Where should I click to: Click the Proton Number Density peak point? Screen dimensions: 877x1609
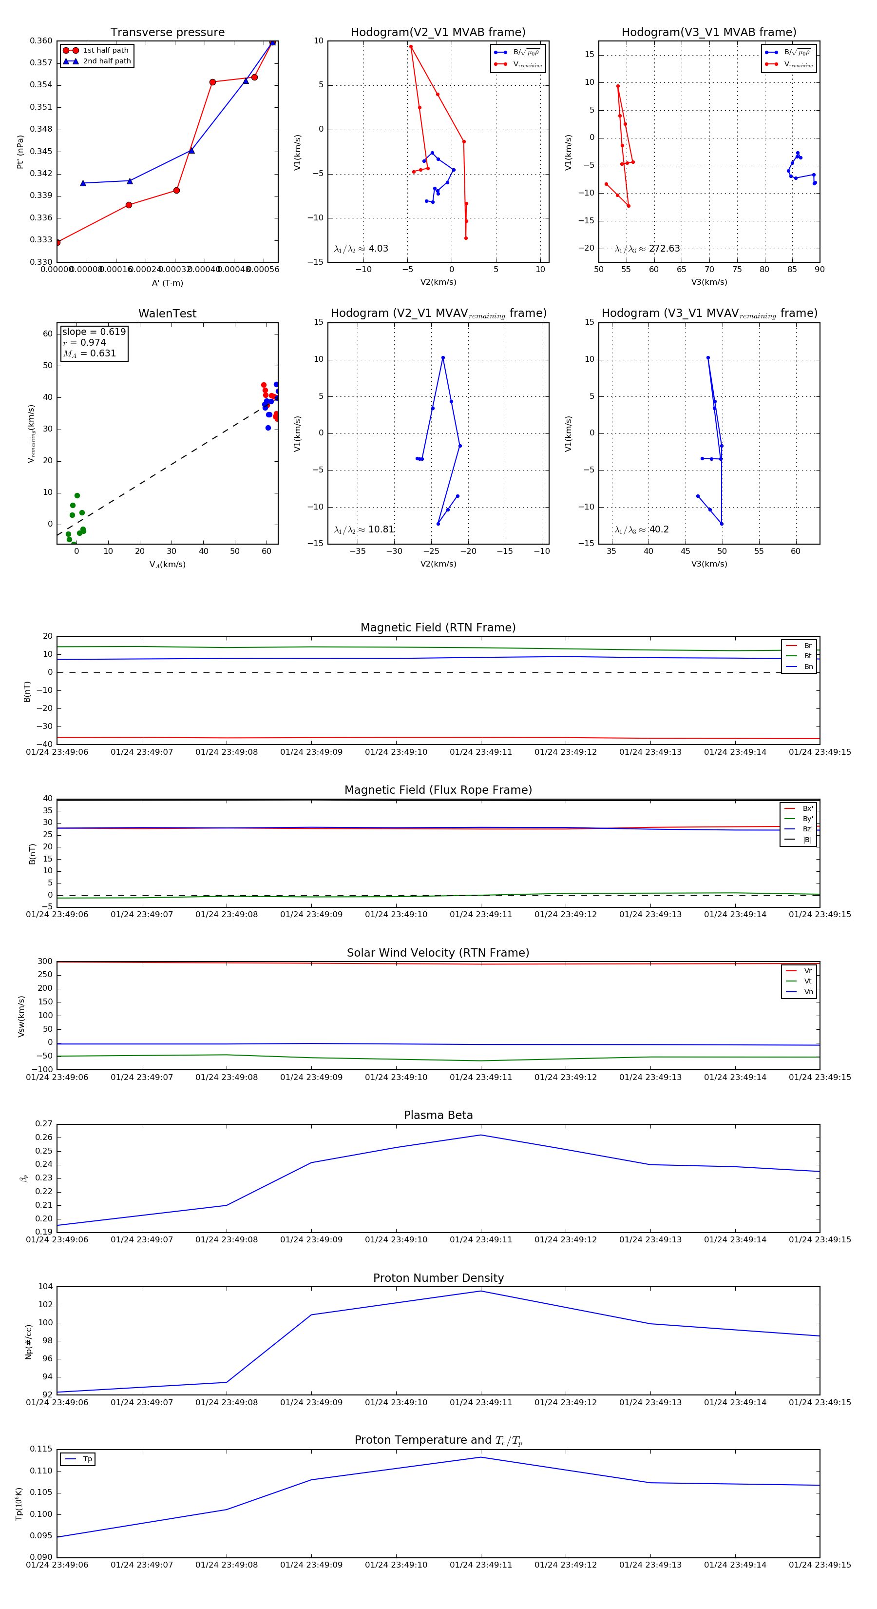(x=480, y=1291)
